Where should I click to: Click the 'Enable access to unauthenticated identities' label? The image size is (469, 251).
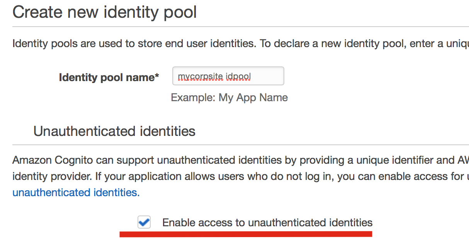coord(267,222)
